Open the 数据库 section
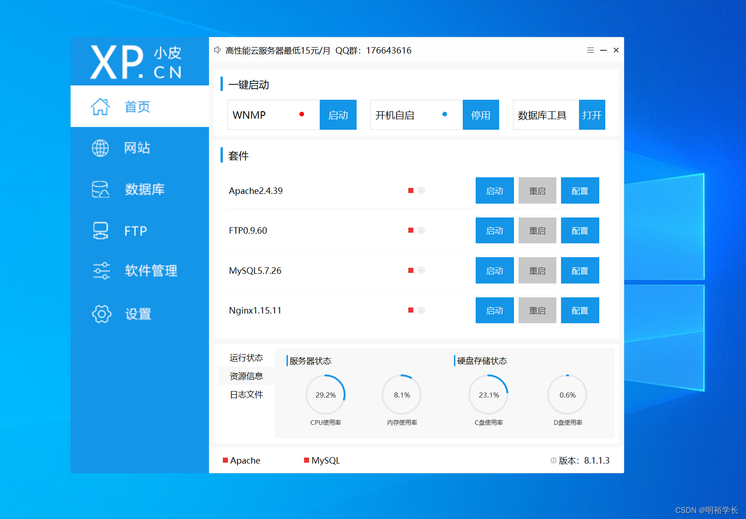Screen dimensions: 746x519 pyautogui.click(x=140, y=189)
